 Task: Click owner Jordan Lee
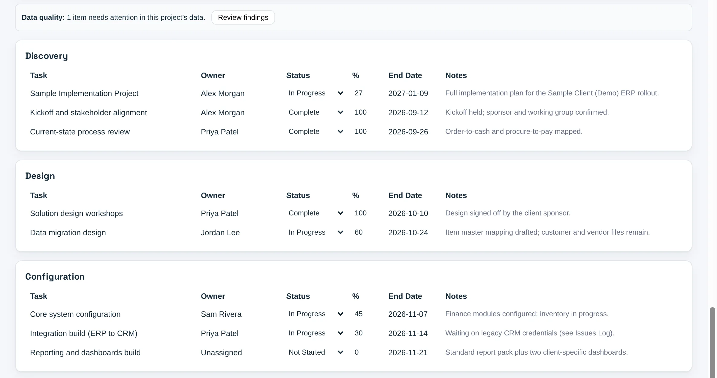[x=220, y=232]
